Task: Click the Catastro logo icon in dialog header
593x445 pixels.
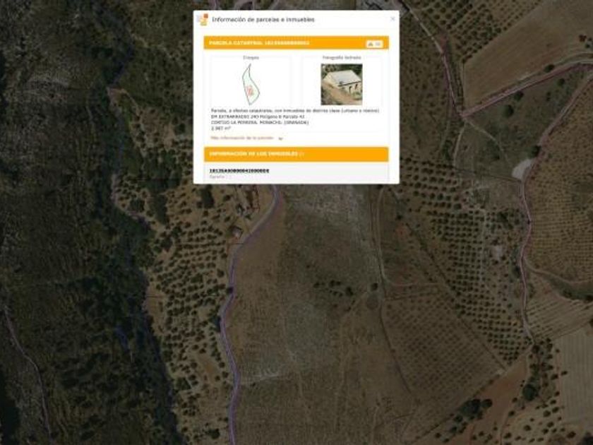Action: [203, 20]
